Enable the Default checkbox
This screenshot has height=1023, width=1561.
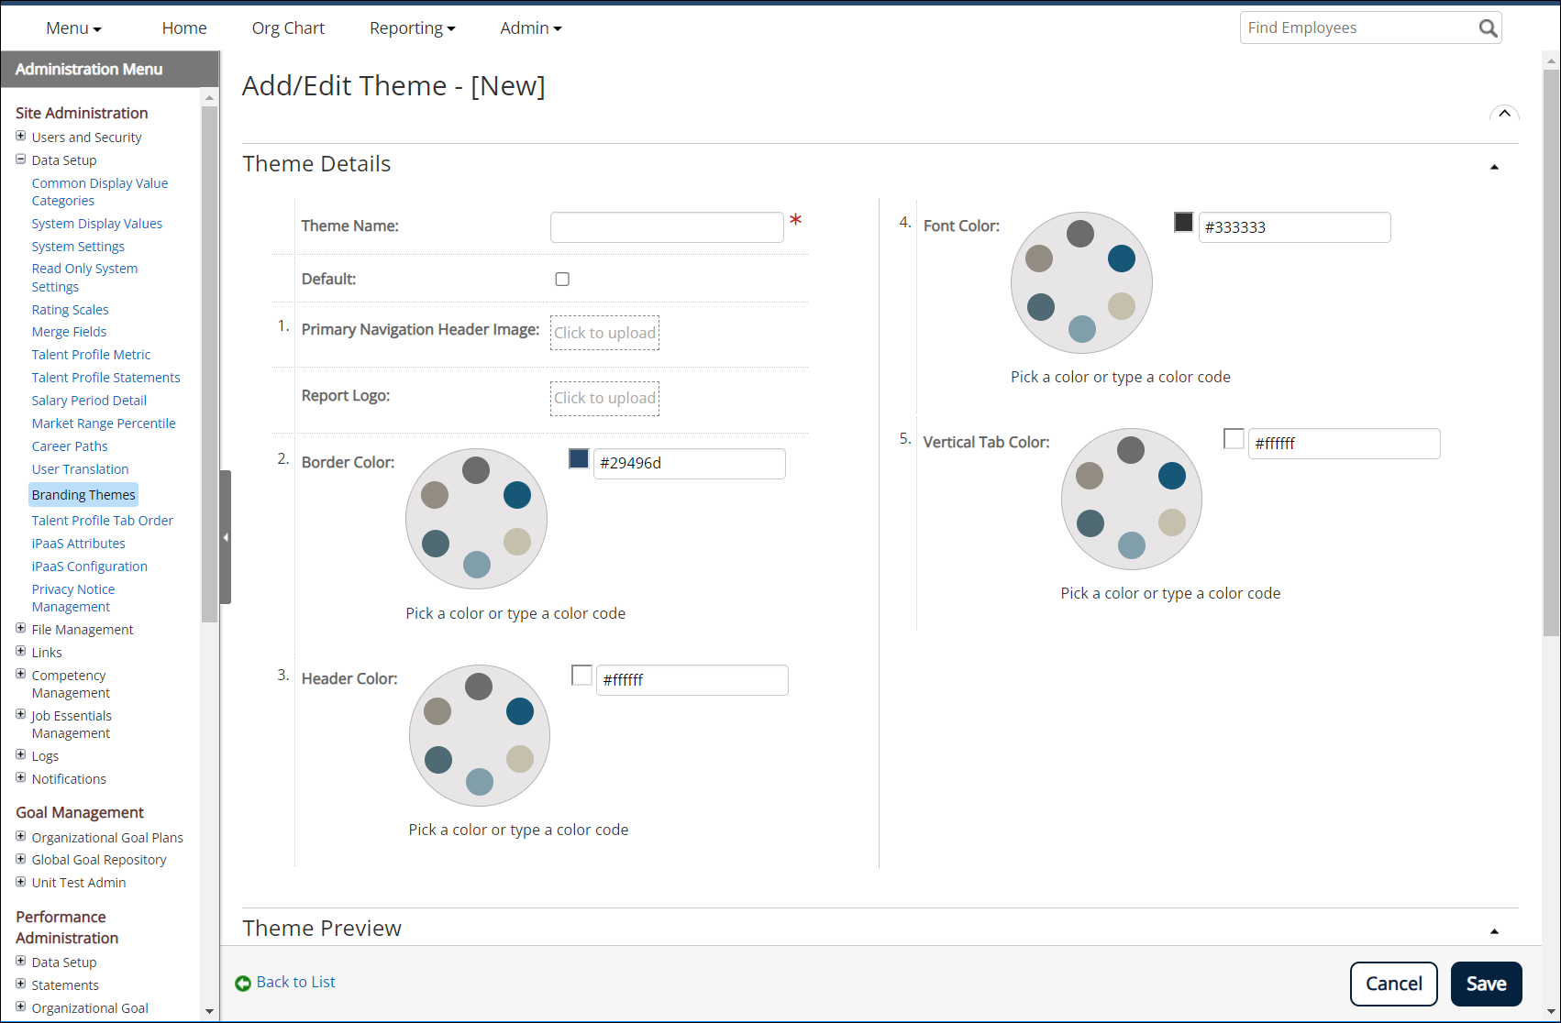coord(562,279)
